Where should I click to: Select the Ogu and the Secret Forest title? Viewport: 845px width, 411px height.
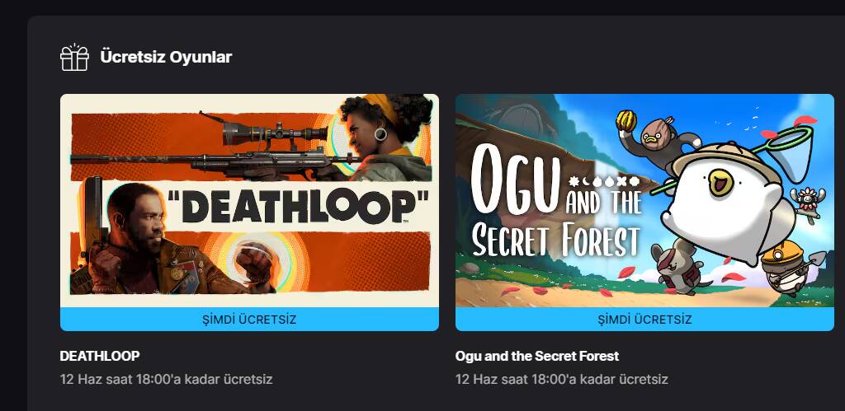(537, 356)
